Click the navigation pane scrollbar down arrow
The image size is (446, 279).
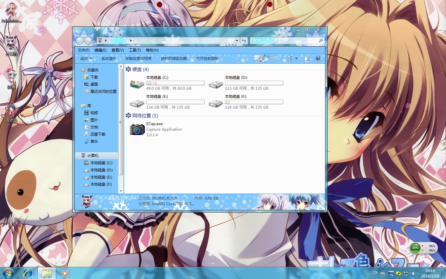click(121, 191)
